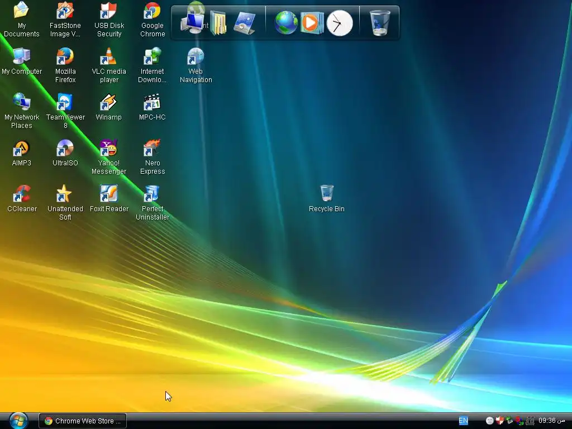Launch the UltraISO shortcut
Screen dimensions: 572x429
(x=65, y=152)
